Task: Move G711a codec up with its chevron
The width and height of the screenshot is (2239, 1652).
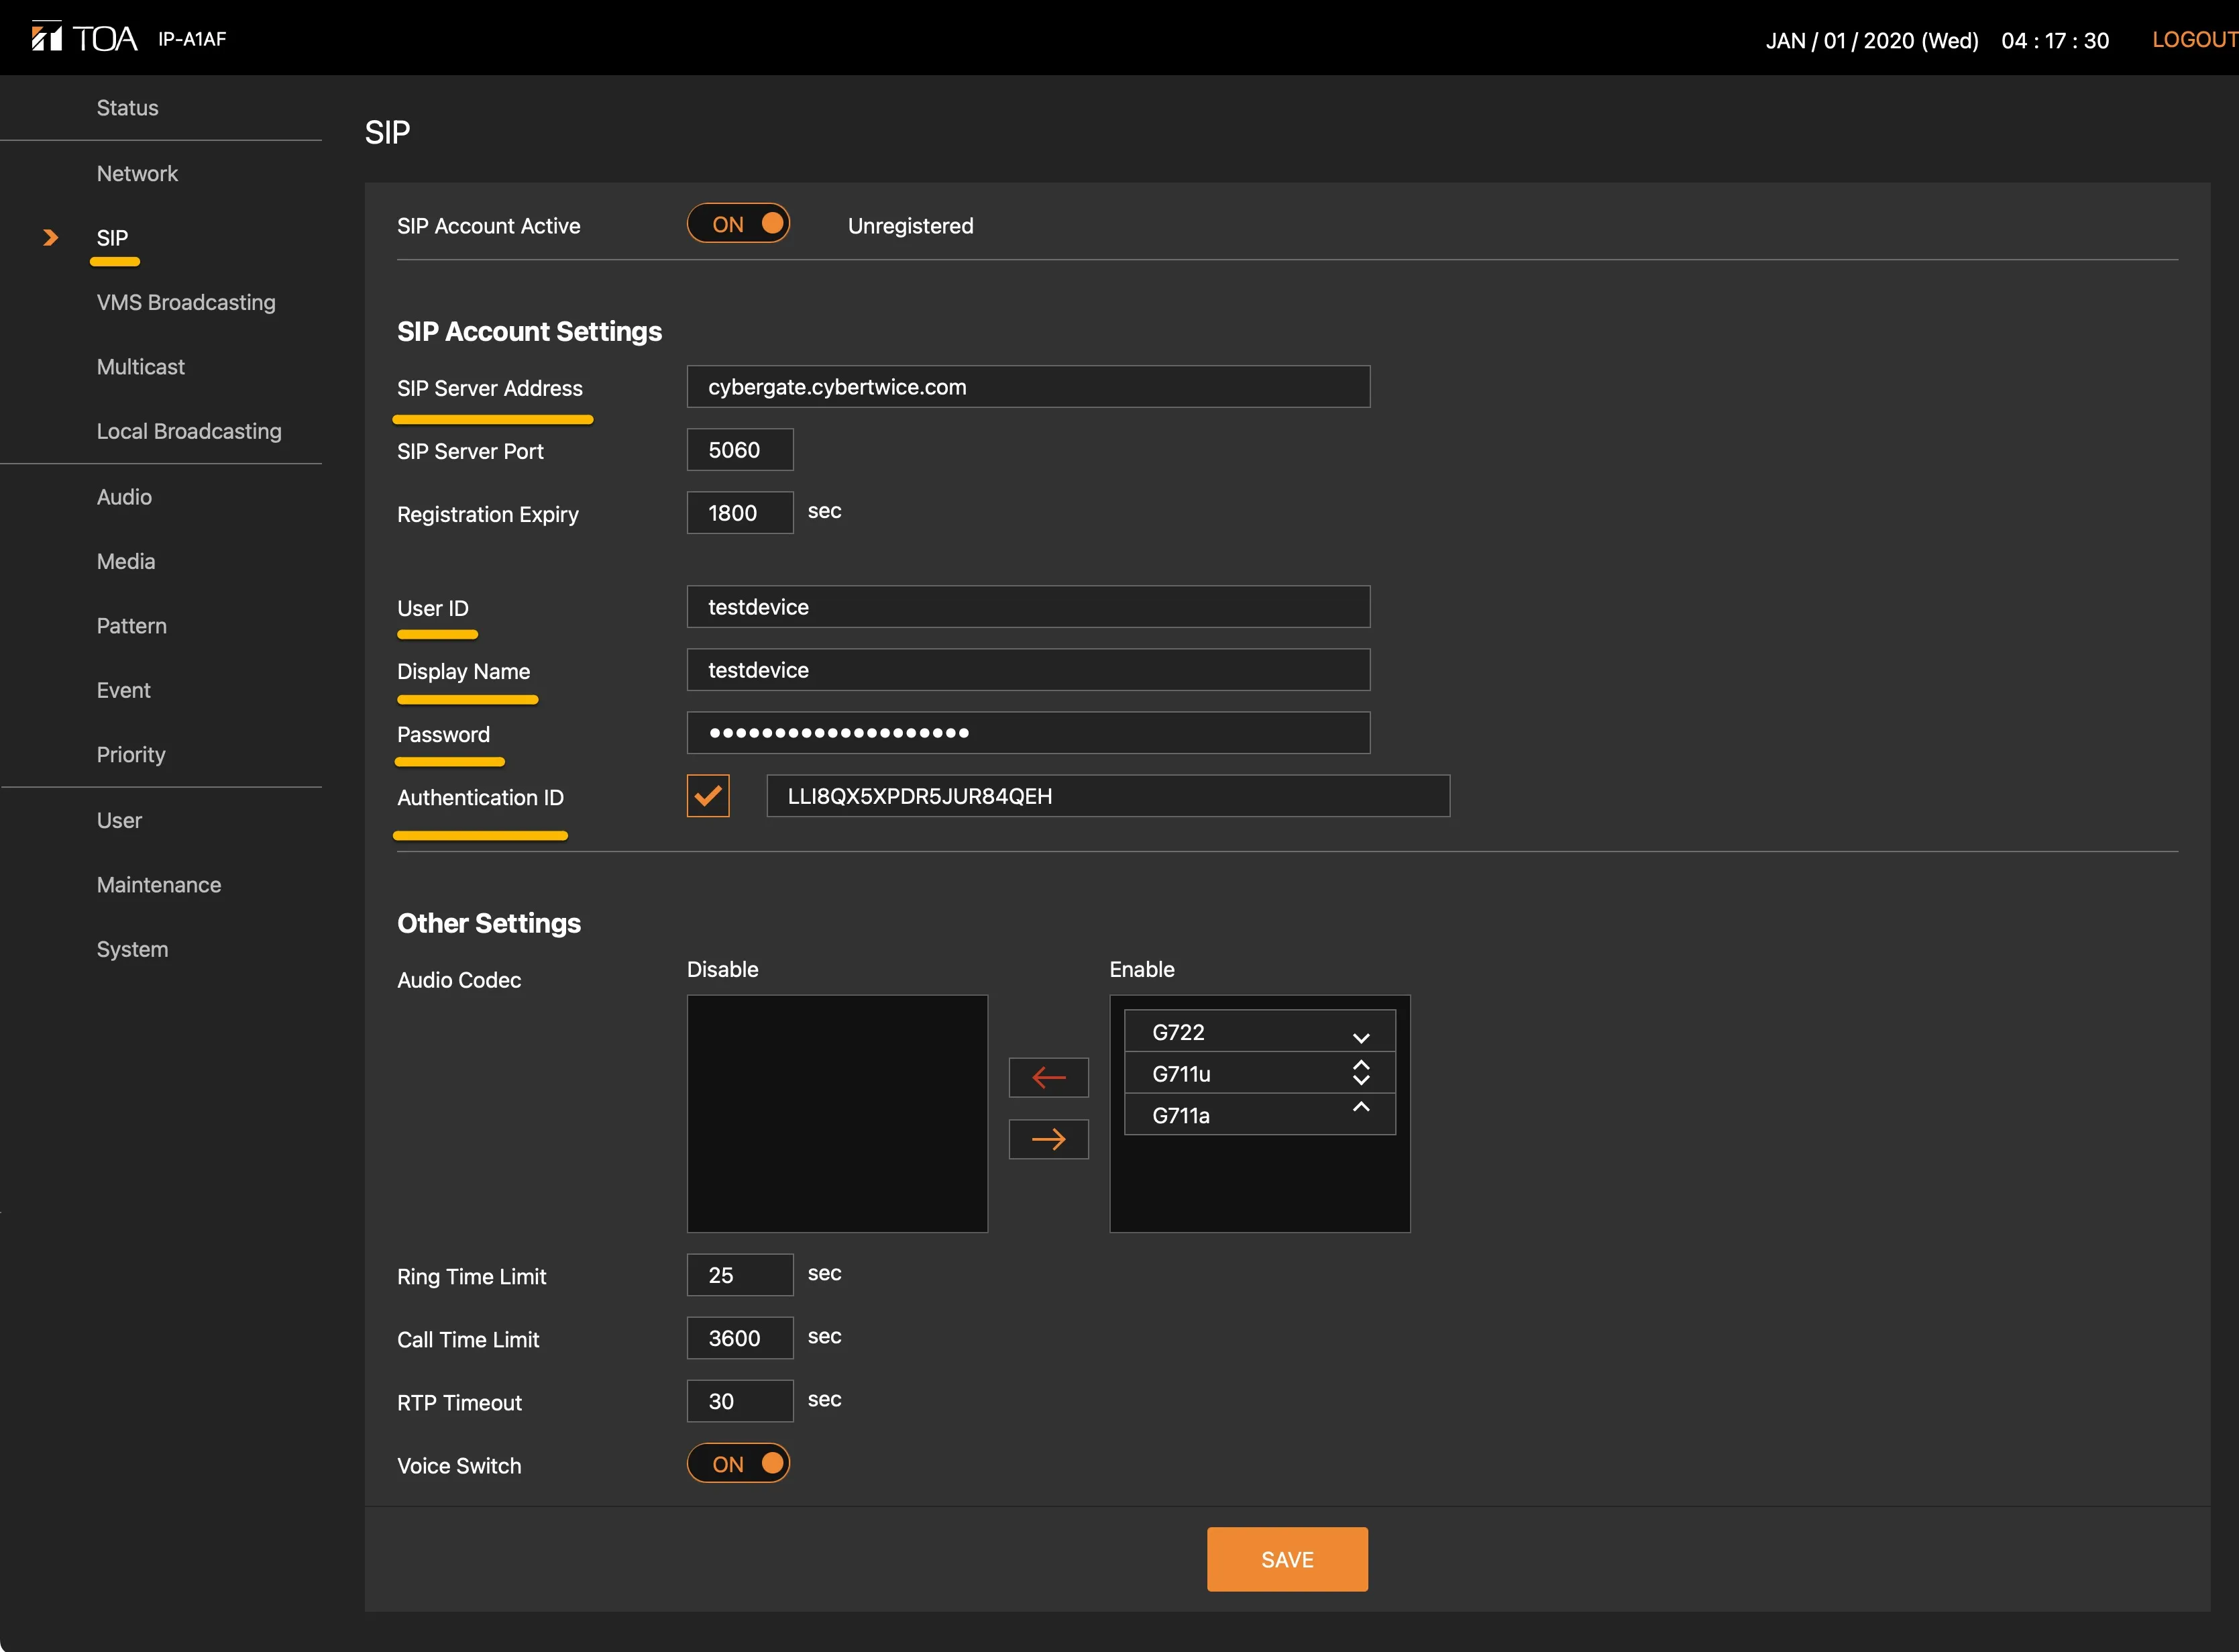Action: coord(1360,1107)
